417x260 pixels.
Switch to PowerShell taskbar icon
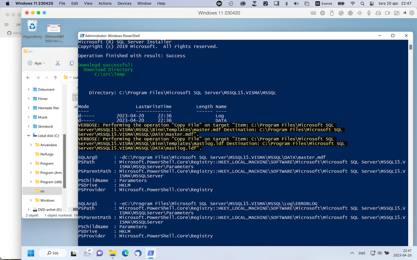click(x=151, y=253)
